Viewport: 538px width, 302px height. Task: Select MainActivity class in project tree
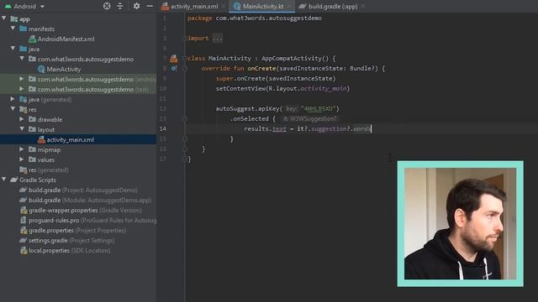[64, 69]
